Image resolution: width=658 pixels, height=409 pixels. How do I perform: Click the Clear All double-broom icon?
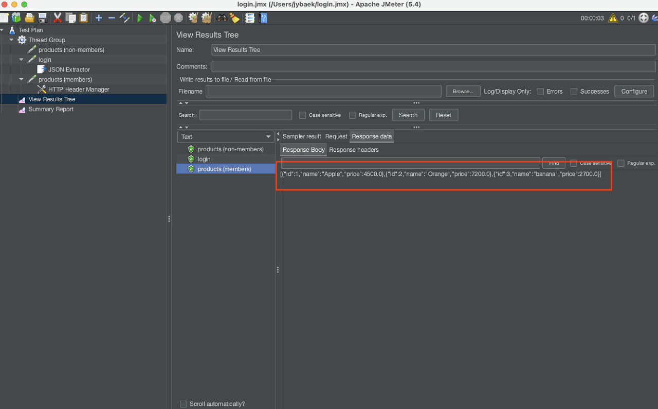206,18
